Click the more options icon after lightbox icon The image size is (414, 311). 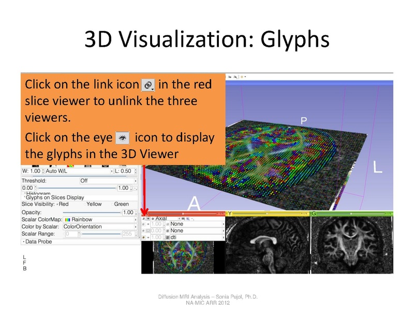pos(193,219)
